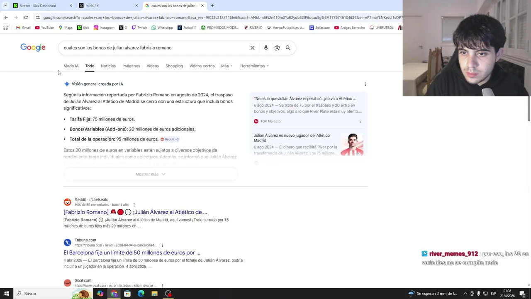Open the WhatsApp bookmark
The height and width of the screenshot is (299, 531).
162,28
